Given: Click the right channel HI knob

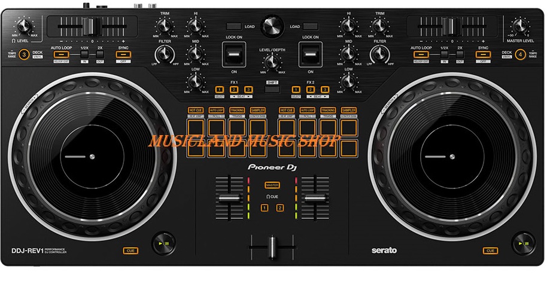Looking at the screenshot, I should click(x=348, y=26).
